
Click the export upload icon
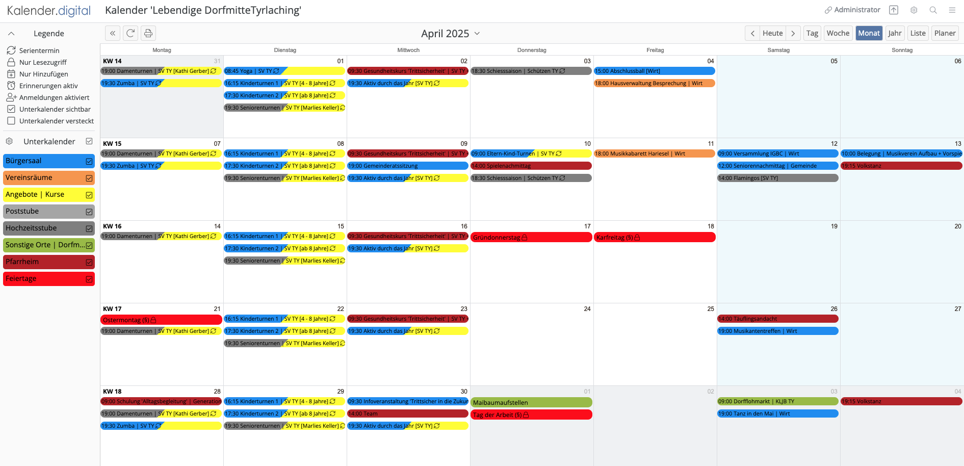tap(894, 10)
